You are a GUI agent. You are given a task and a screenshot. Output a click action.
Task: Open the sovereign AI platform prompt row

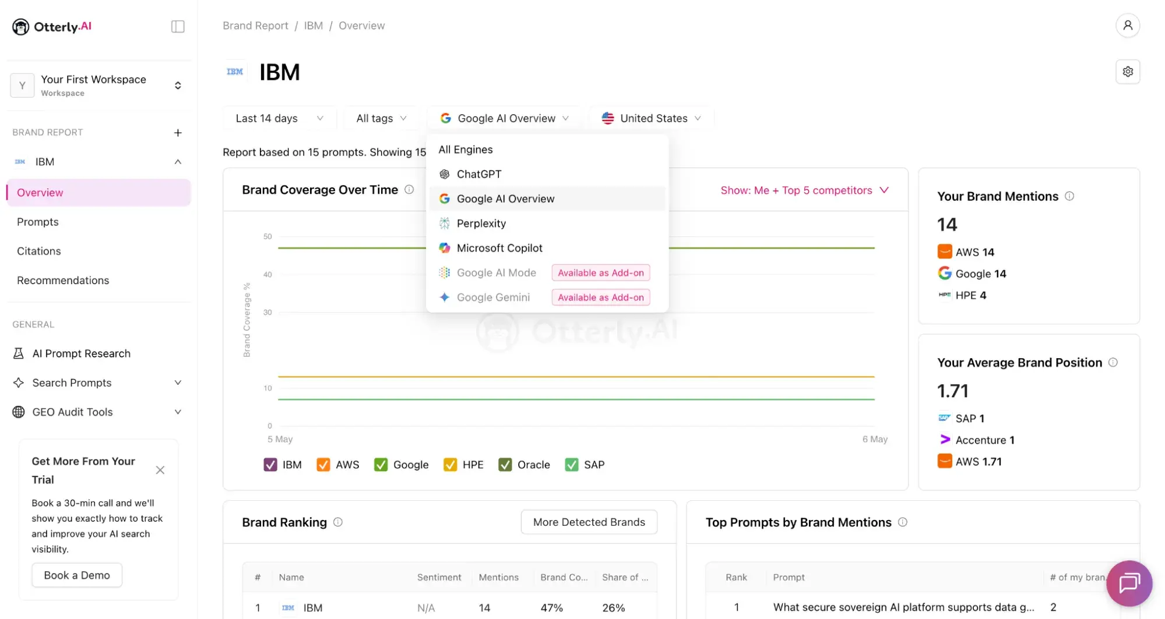tap(903, 607)
